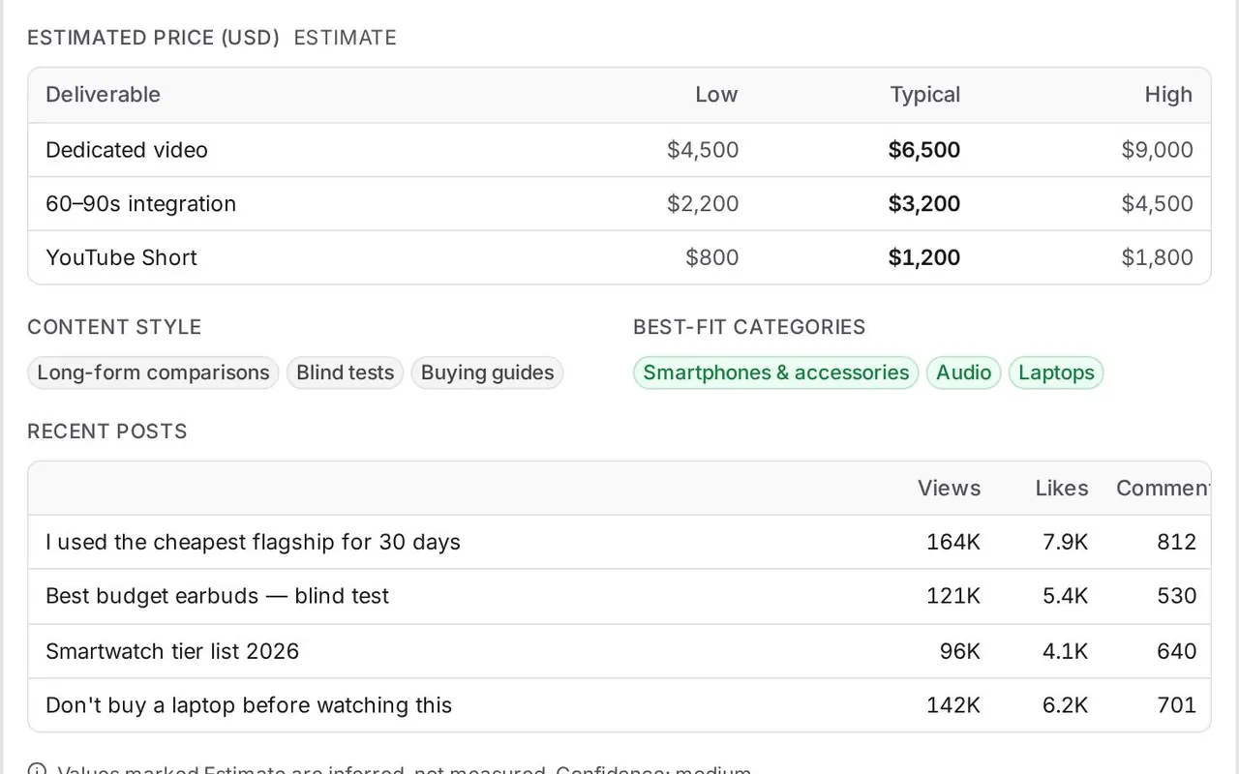This screenshot has height=774, width=1239.
Task: Click the $3,200 typical price
Action: pos(924,204)
